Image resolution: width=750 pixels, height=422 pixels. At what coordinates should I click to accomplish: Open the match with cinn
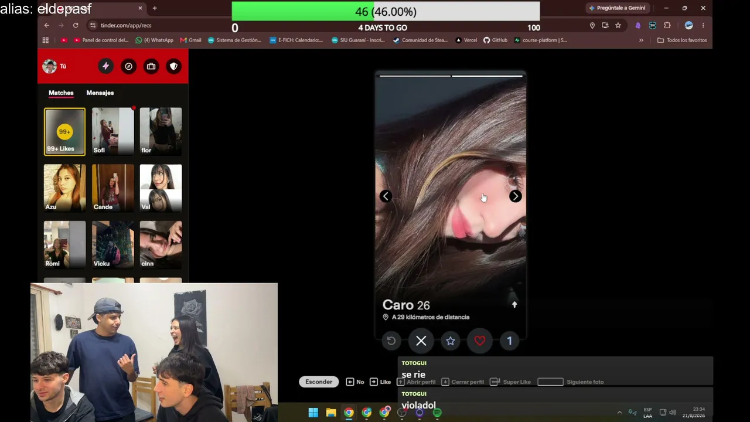tap(161, 245)
